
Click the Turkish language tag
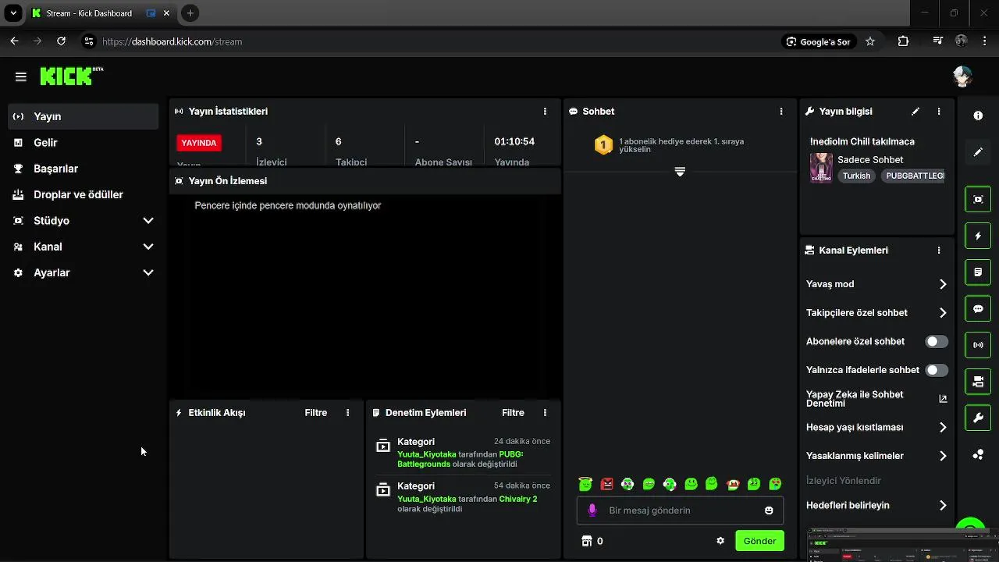coord(856,176)
